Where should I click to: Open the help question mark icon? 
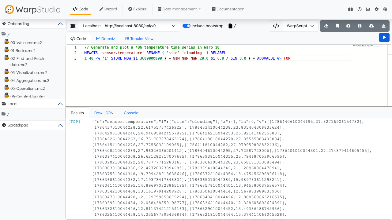click(x=360, y=9)
